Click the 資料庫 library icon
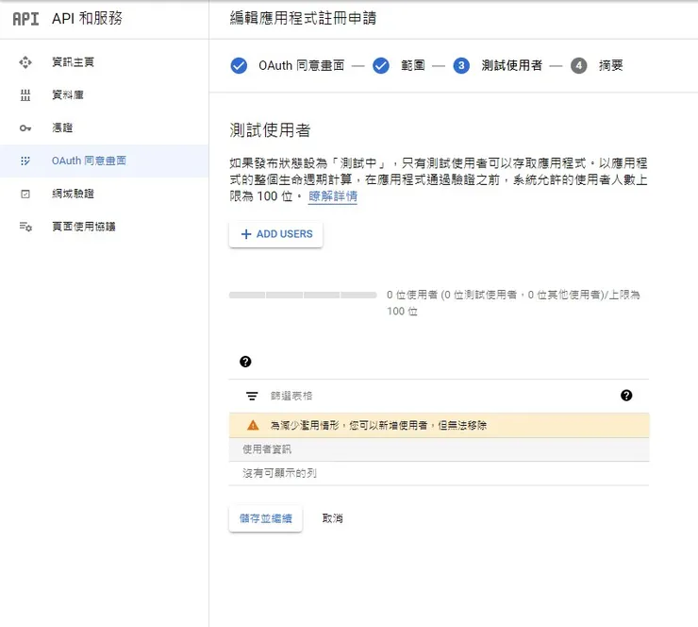 pos(25,95)
